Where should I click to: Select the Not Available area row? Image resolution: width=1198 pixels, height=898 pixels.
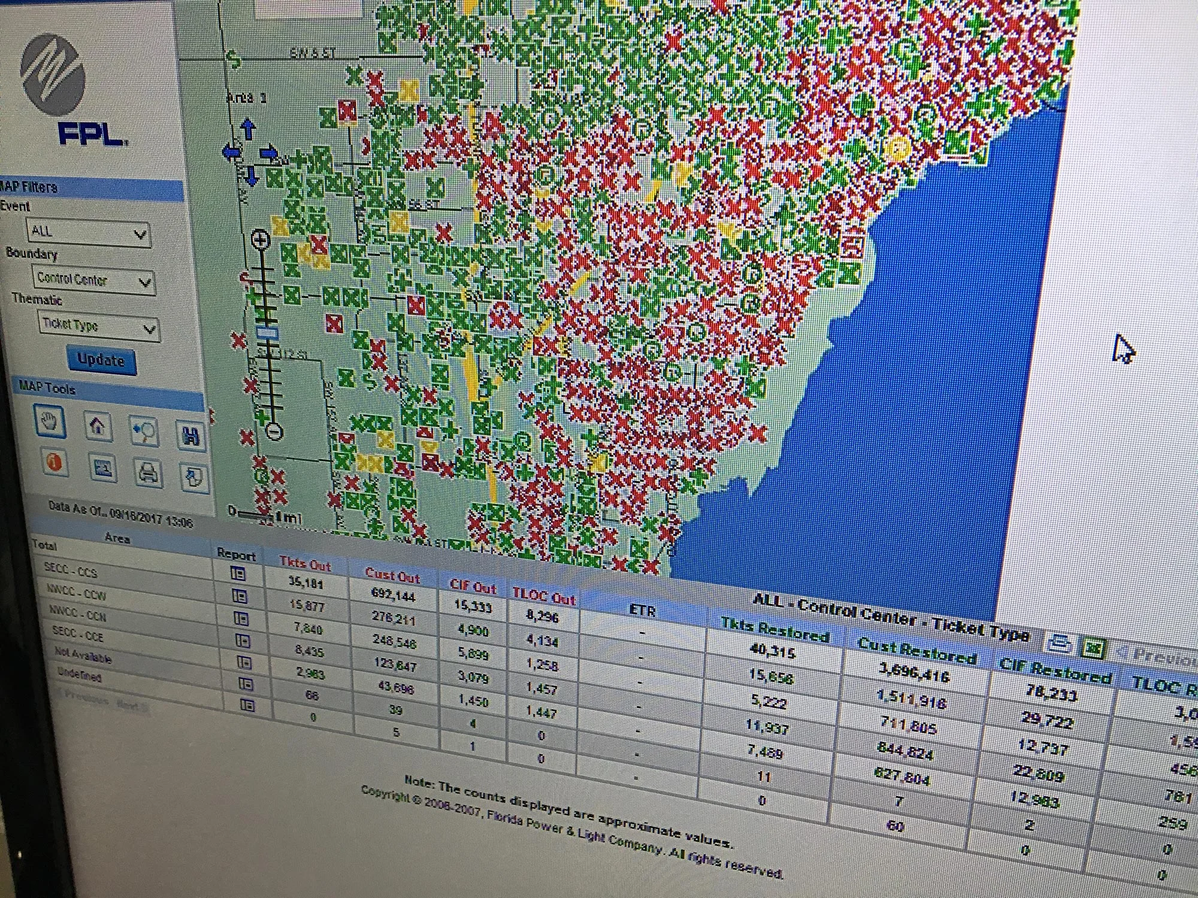(83, 655)
